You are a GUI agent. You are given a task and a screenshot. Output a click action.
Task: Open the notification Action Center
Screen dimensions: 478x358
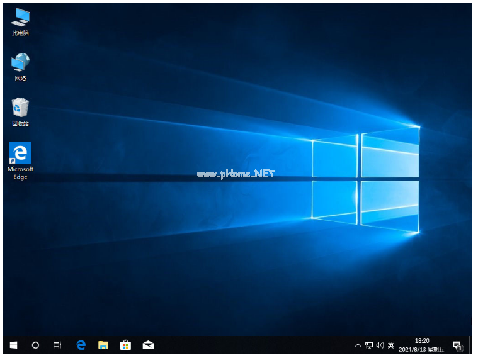tap(457, 345)
